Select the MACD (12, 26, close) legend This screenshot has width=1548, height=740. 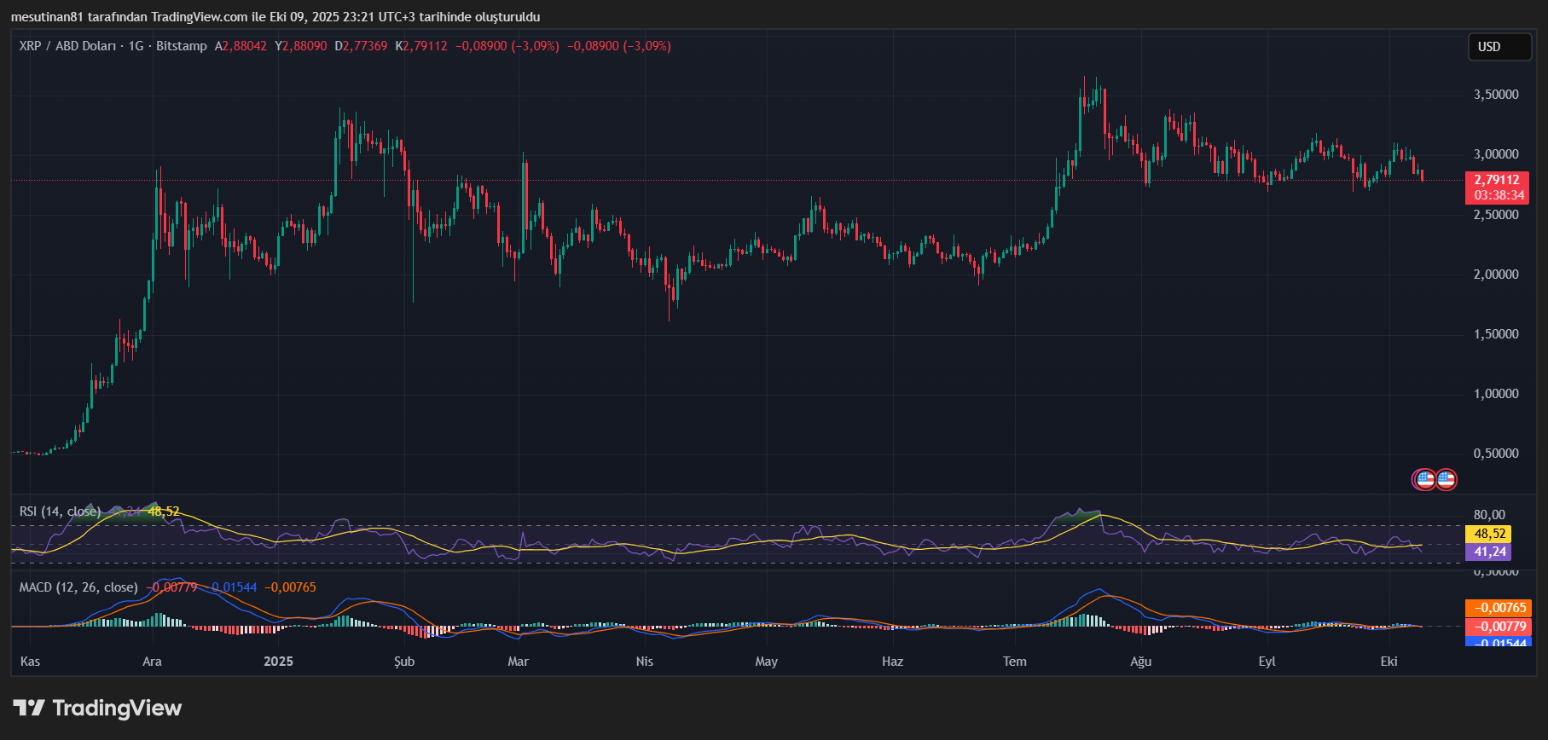coord(78,587)
